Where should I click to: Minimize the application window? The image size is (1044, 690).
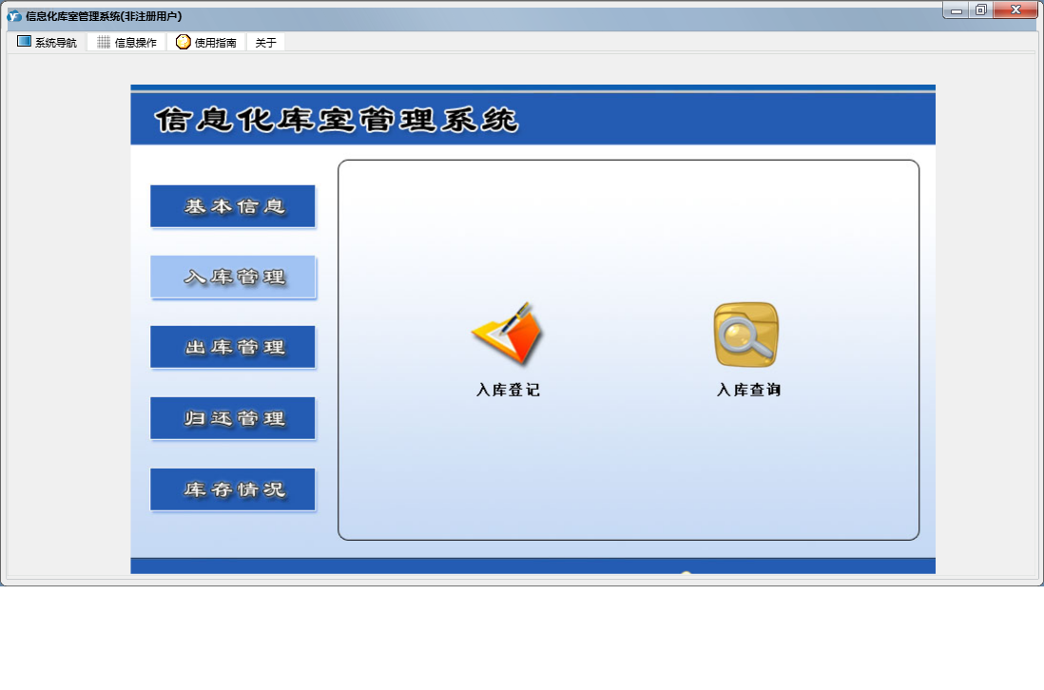[x=957, y=10]
